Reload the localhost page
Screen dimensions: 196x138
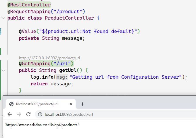tap(28, 114)
